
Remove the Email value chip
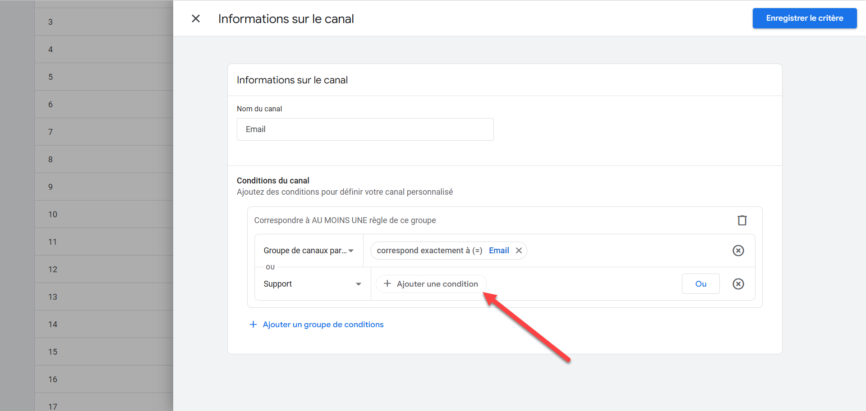519,251
